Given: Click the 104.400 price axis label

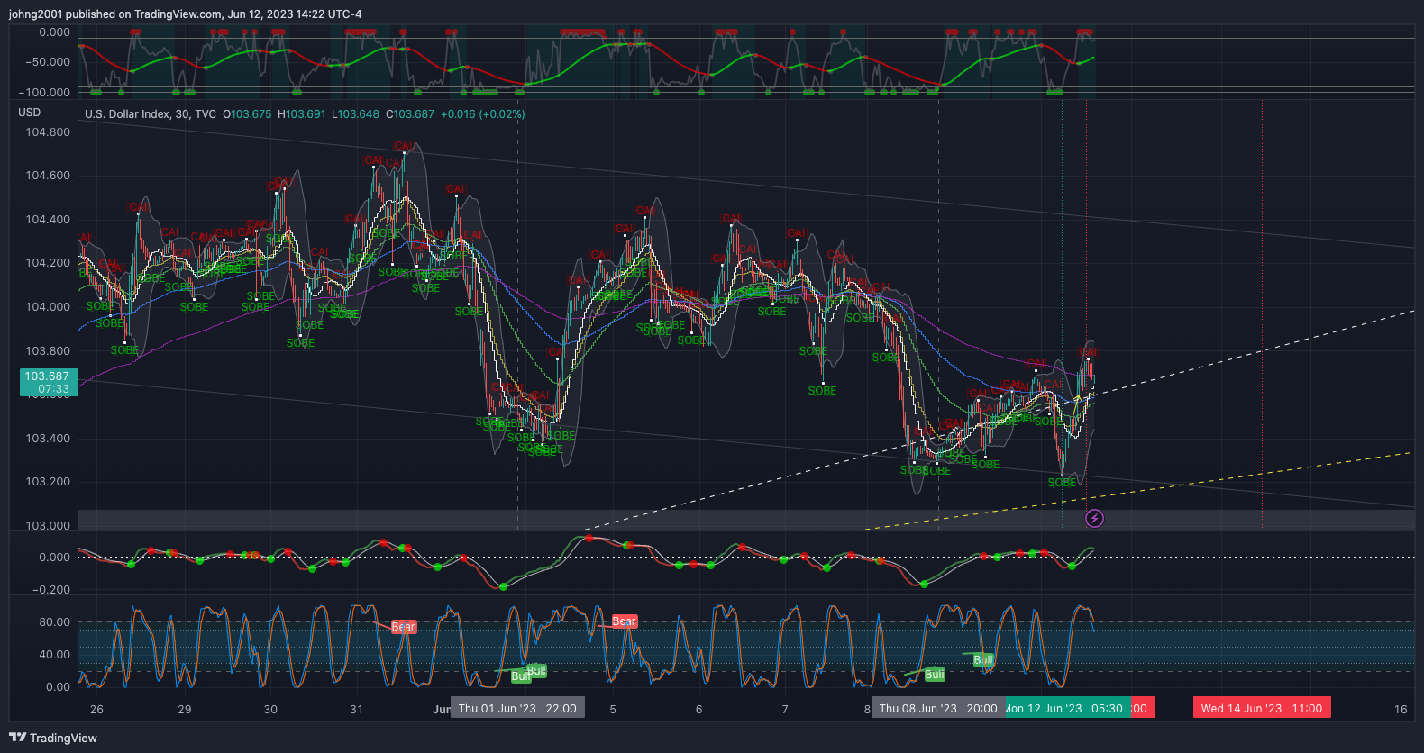Looking at the screenshot, I should pos(48,220).
